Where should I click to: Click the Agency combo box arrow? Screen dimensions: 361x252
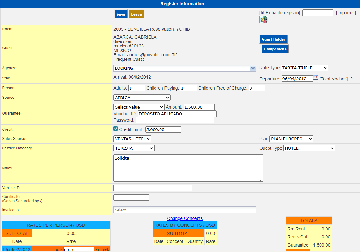point(253,68)
